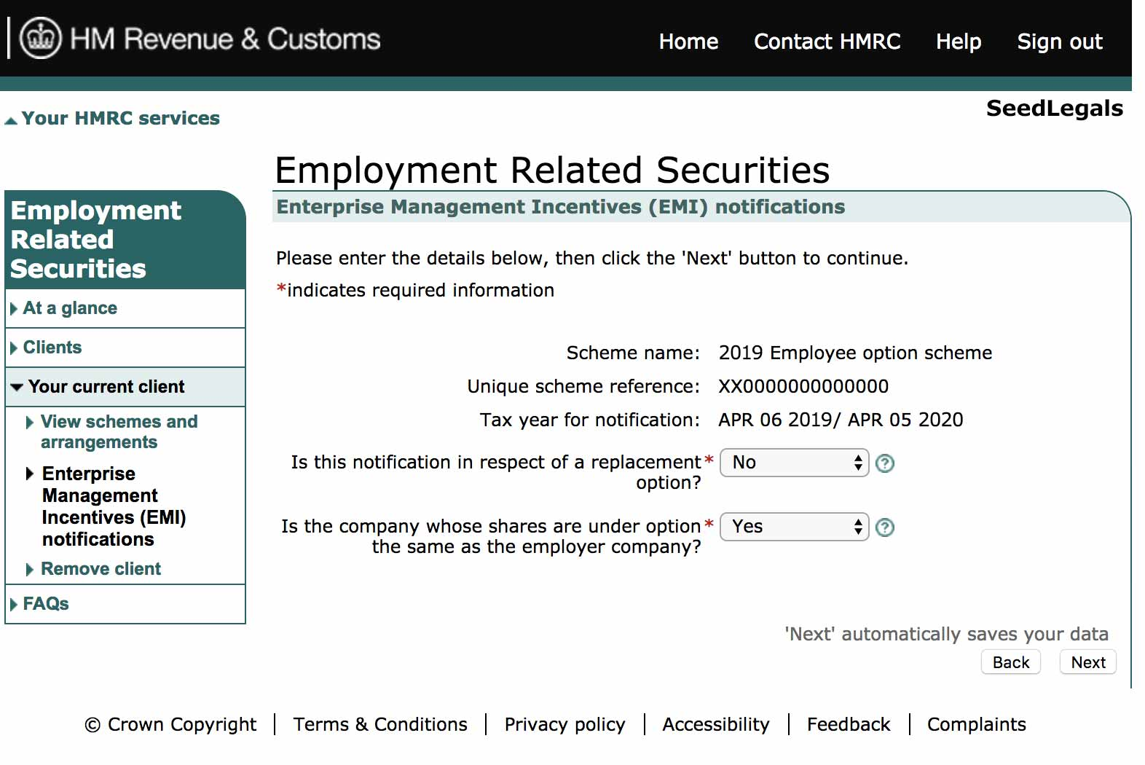Expand the At a glance sidebar item

tap(70, 308)
